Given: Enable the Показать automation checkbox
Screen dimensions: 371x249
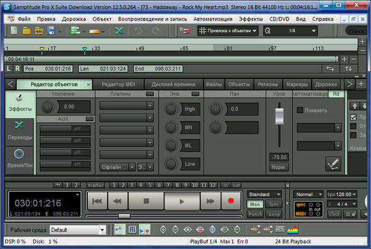Looking at the screenshot, I should [x=301, y=110].
